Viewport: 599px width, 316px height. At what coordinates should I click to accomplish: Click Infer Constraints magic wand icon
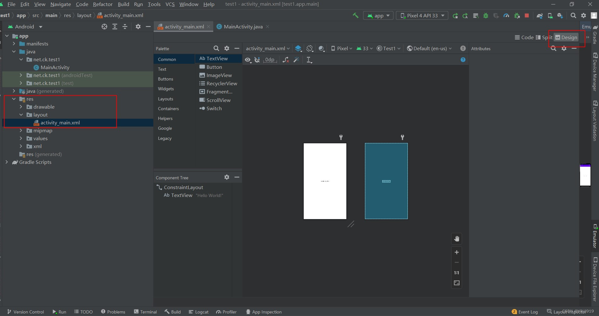(296, 60)
